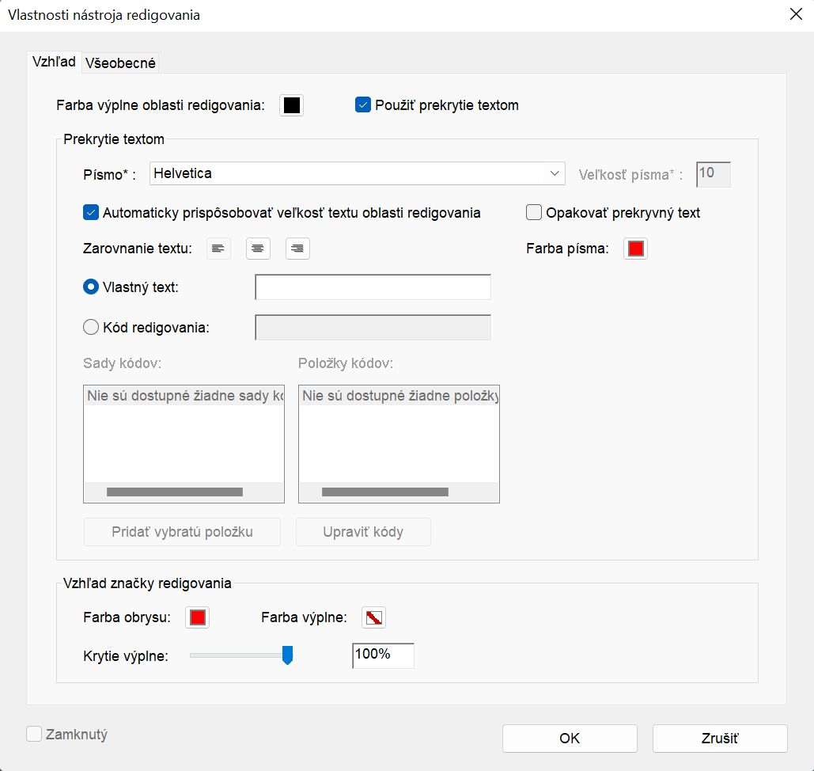
Task: Open the black redaction fill color swatch
Action: [292, 106]
